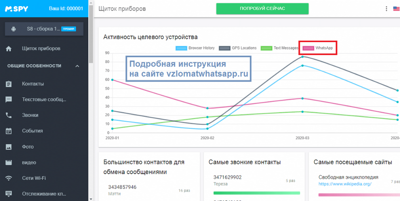Click the home icon beside Щиток приборов

9,48
